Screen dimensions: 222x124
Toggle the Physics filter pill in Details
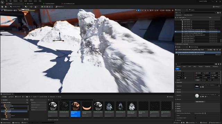click(x=200, y=66)
